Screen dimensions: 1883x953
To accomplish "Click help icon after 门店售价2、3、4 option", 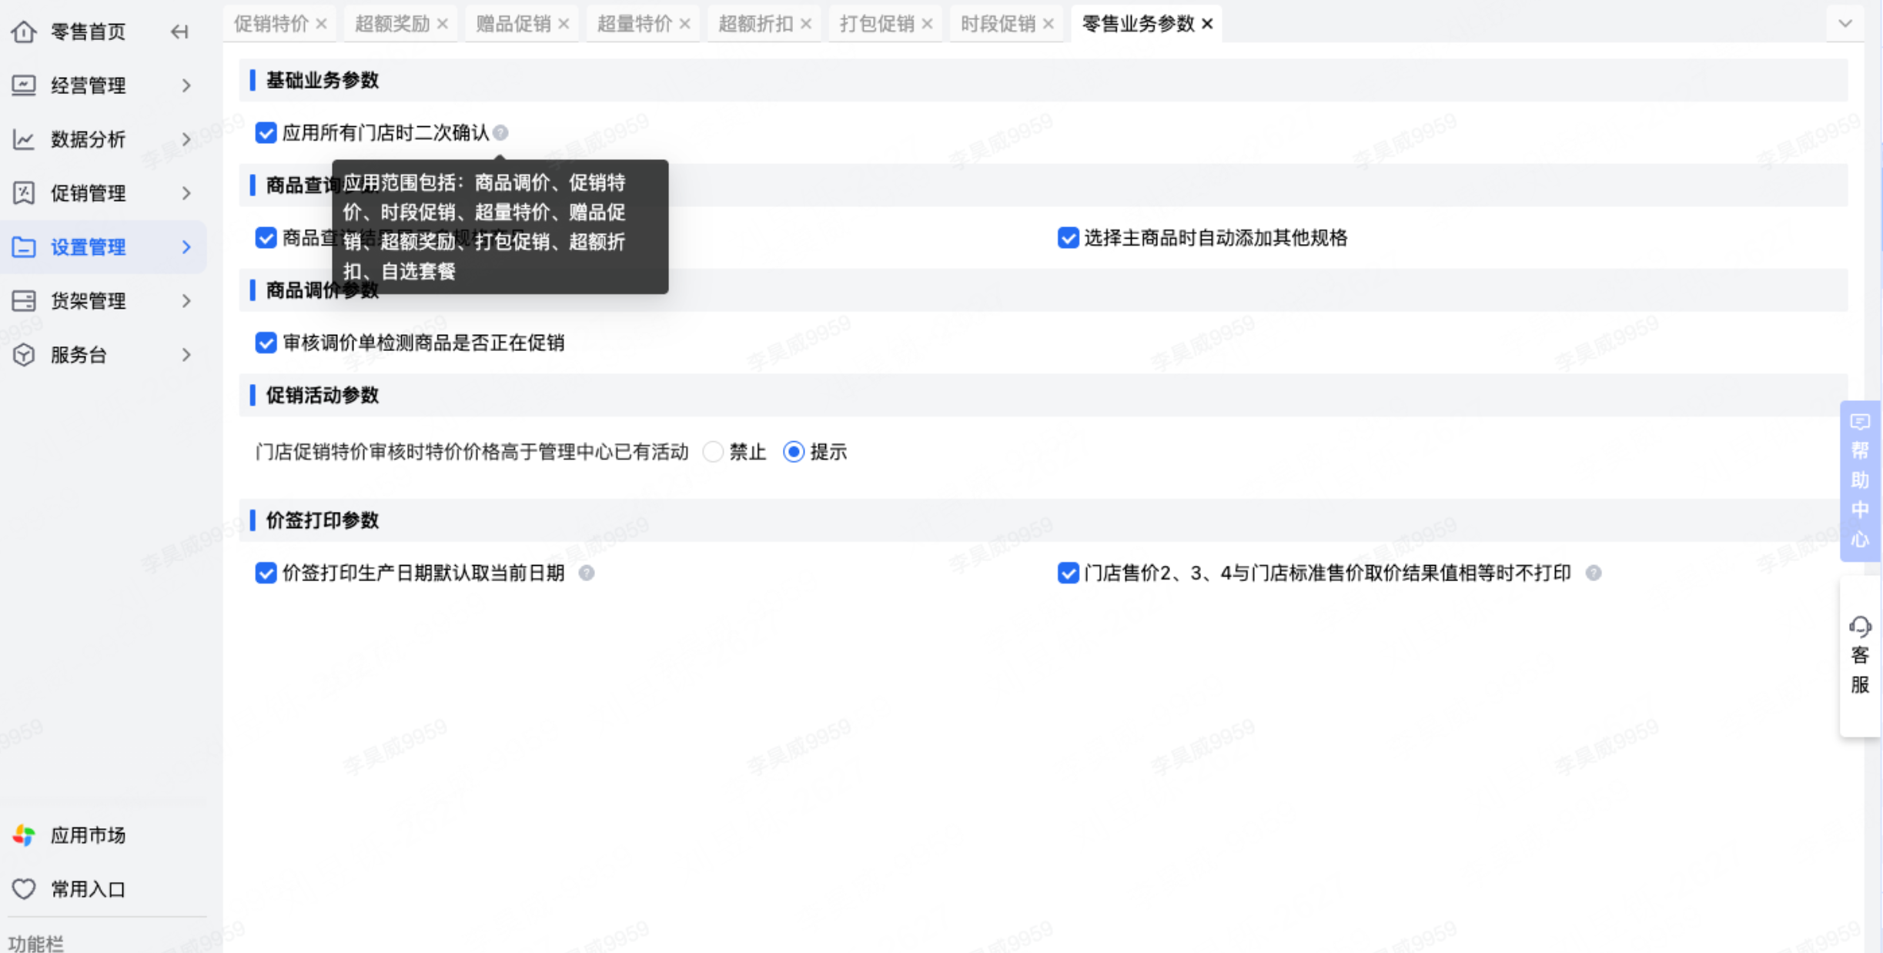I will pos(1594,573).
